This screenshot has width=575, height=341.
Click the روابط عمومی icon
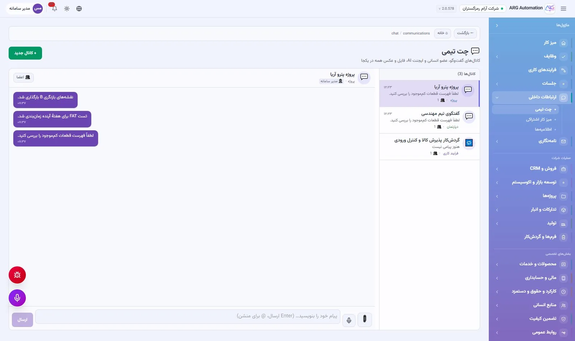coord(563,333)
